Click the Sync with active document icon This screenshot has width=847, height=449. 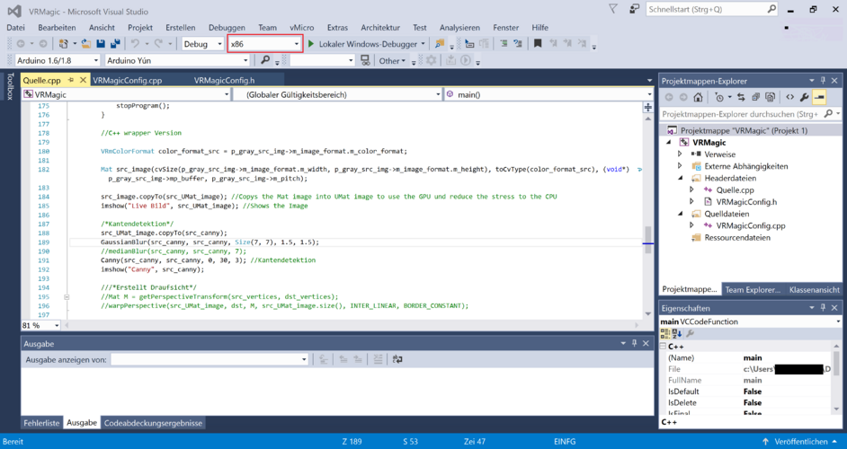click(741, 97)
